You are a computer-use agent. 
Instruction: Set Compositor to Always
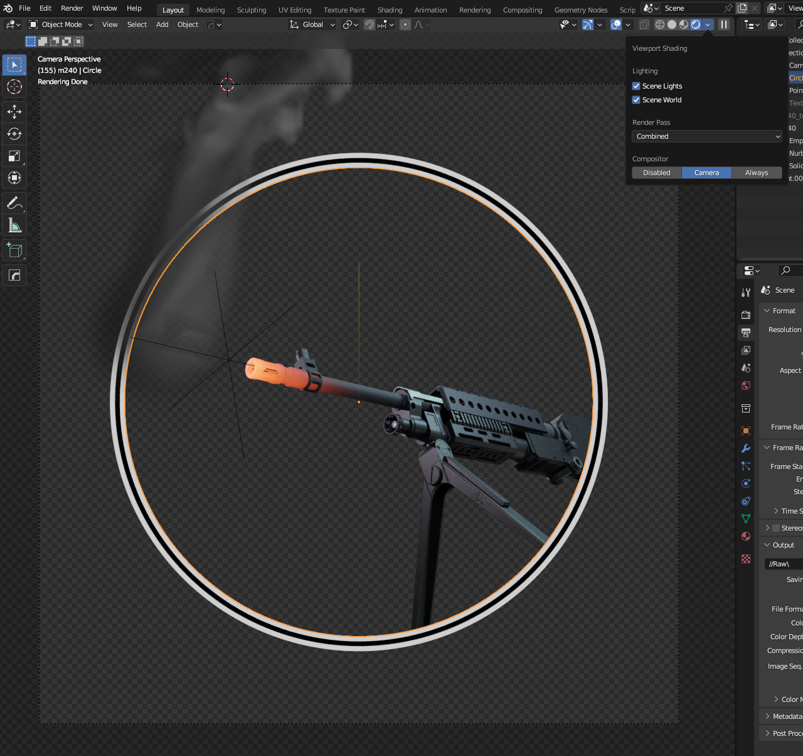pyautogui.click(x=757, y=173)
